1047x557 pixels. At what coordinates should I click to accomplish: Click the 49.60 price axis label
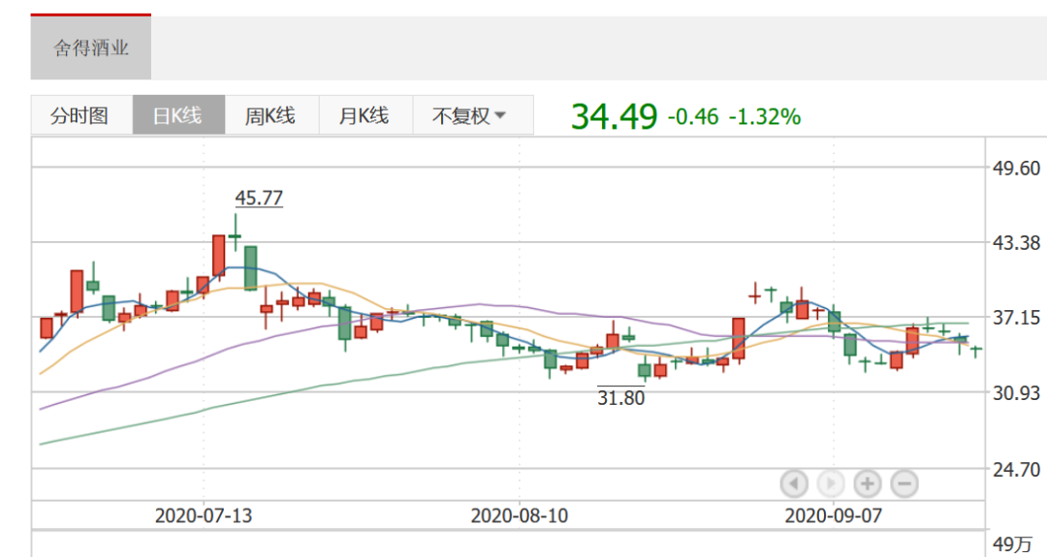point(1016,168)
